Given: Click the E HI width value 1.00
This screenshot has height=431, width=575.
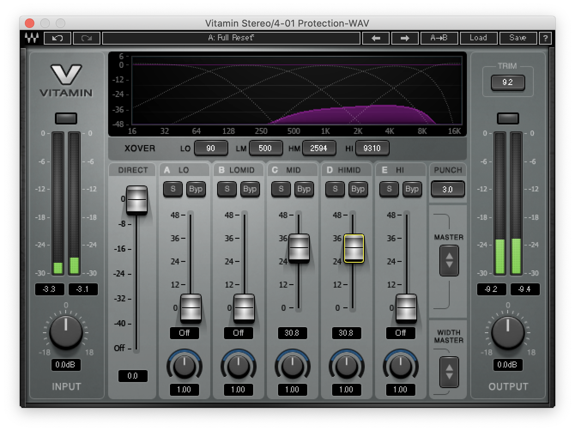Looking at the screenshot, I should (x=400, y=390).
